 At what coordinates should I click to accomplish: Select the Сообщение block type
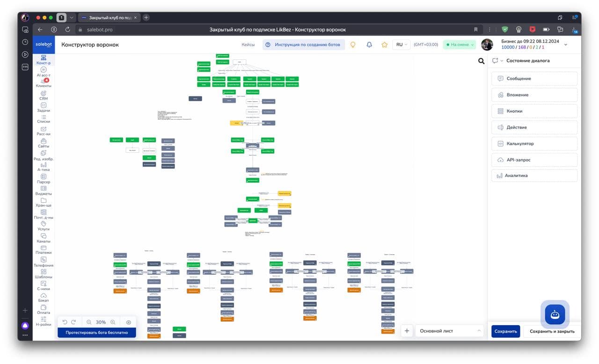pos(534,79)
